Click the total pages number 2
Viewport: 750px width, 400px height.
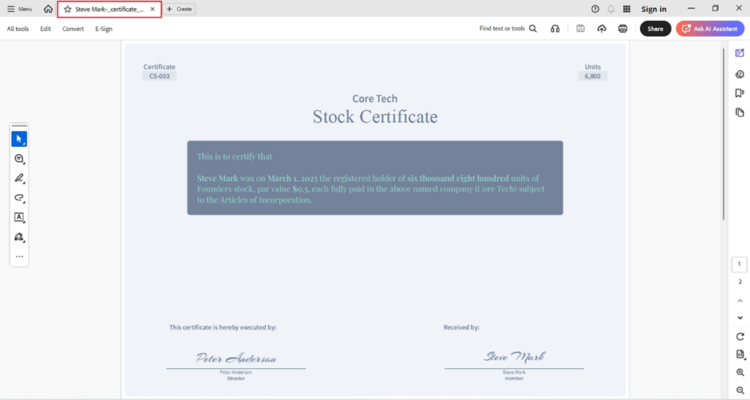pyautogui.click(x=740, y=282)
